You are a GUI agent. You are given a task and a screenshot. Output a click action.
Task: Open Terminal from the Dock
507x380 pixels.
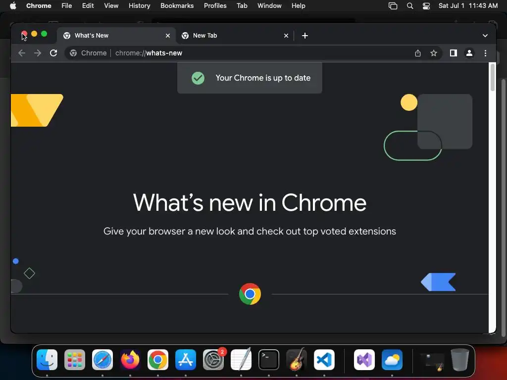pyautogui.click(x=269, y=360)
